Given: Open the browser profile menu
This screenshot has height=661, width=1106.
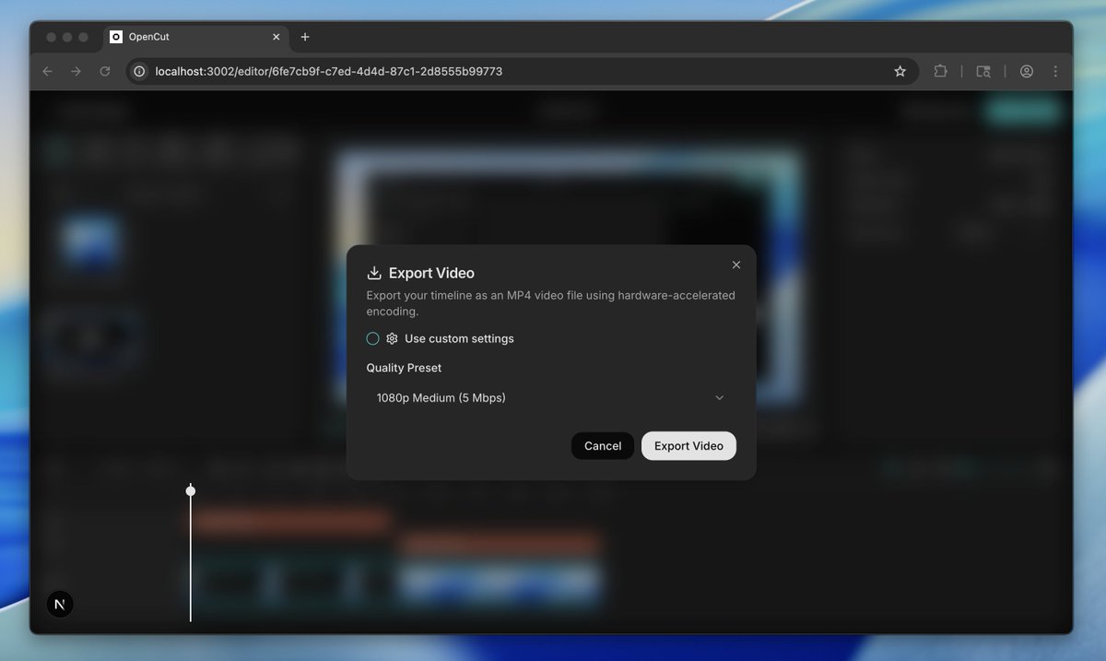Looking at the screenshot, I should click(1026, 71).
